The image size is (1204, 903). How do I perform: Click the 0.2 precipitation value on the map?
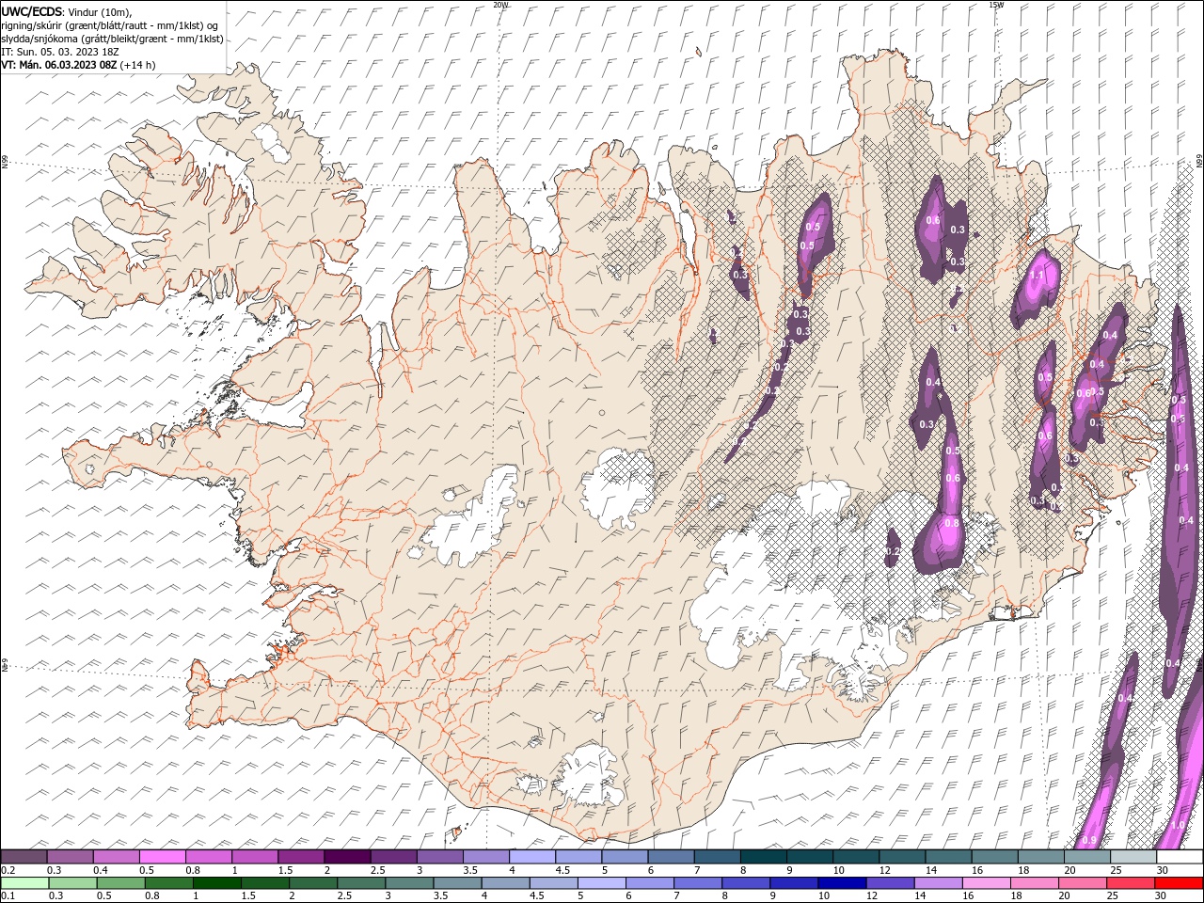coord(894,550)
